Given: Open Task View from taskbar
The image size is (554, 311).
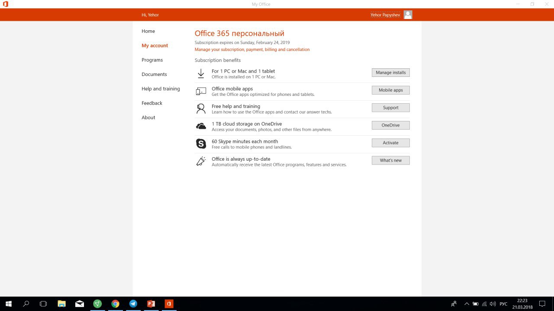Looking at the screenshot, I should 43,304.
